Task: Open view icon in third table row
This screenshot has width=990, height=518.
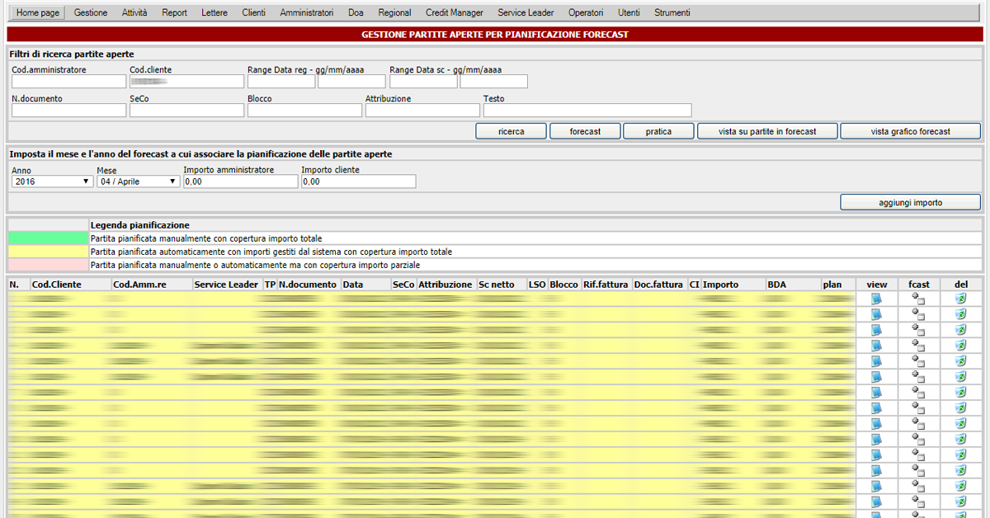Action: click(x=877, y=330)
